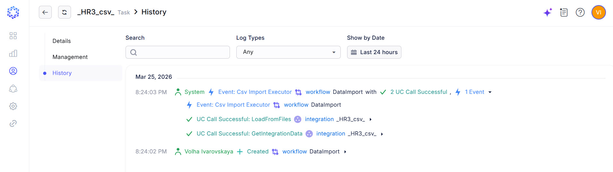Open the cluster nodes sidebar icon
Viewport: 613px width, 172px height.
tap(13, 88)
